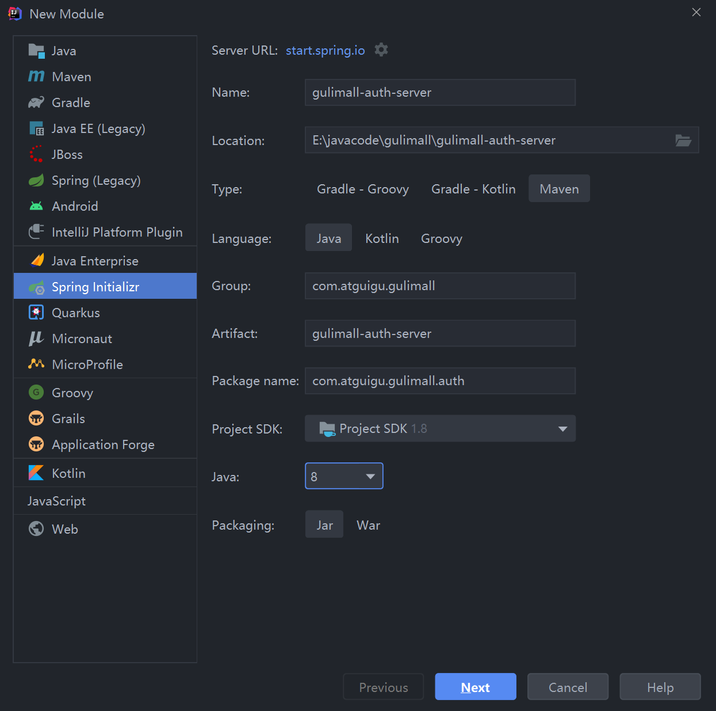Click the Java EE (Legacy) icon
This screenshot has width=716, height=711.
click(x=36, y=128)
